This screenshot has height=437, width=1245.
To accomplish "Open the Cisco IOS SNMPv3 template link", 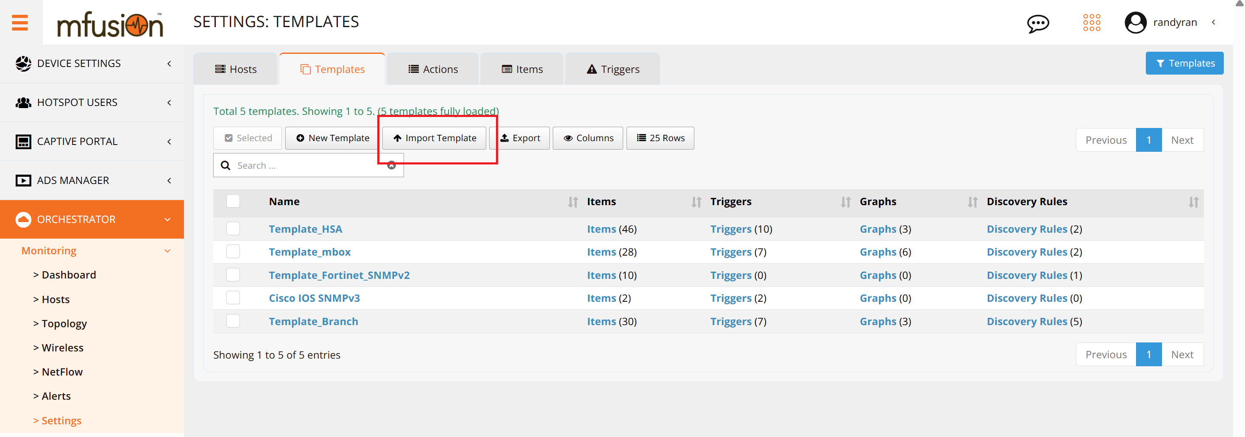I will coord(314,298).
